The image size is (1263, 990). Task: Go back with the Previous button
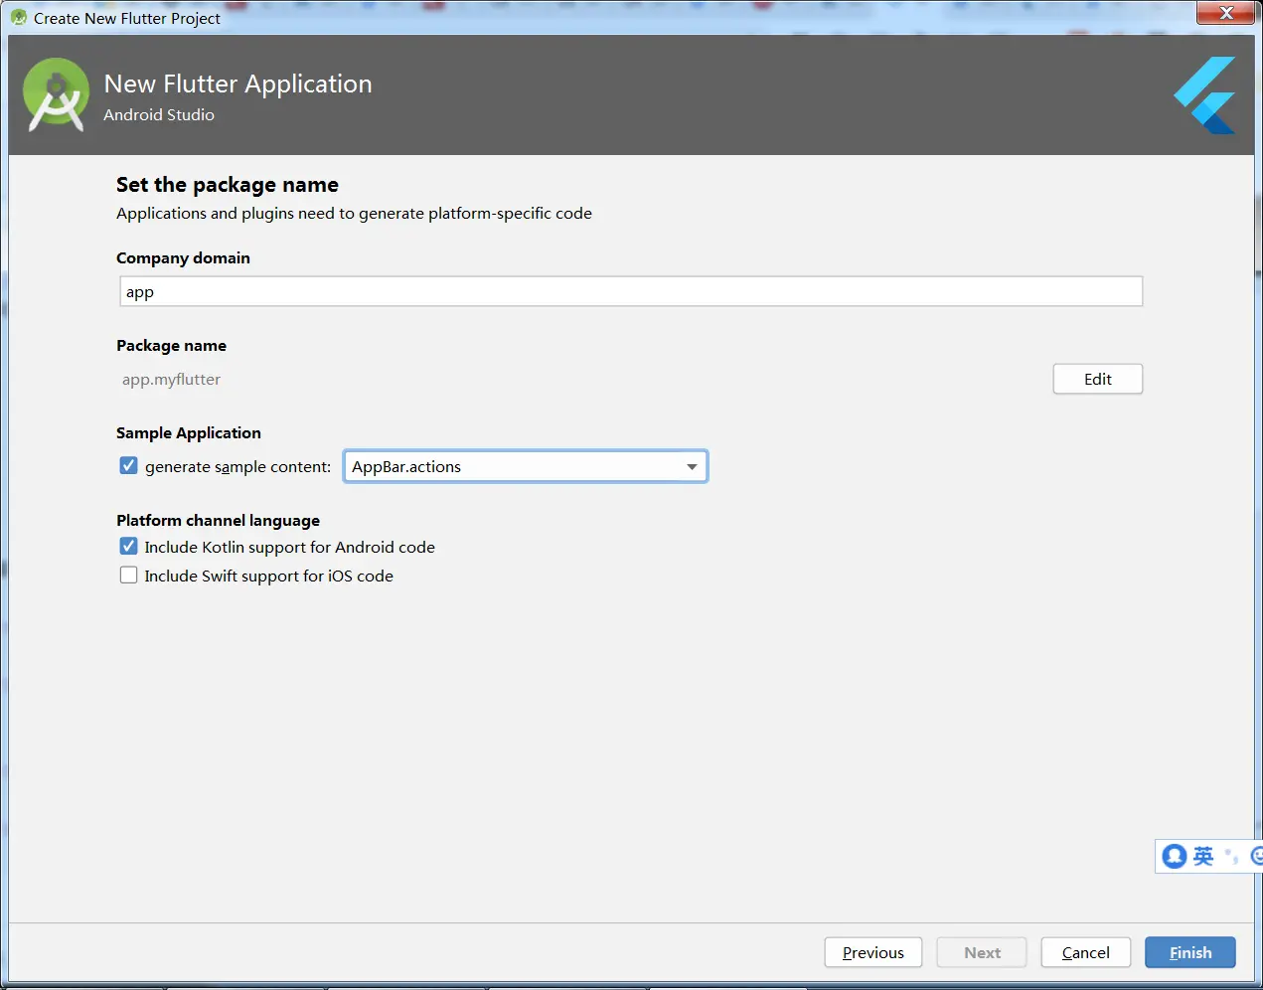pos(872,952)
